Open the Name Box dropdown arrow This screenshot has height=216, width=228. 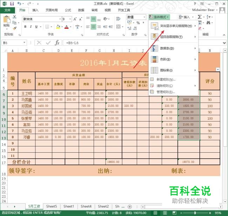[x=24, y=43]
